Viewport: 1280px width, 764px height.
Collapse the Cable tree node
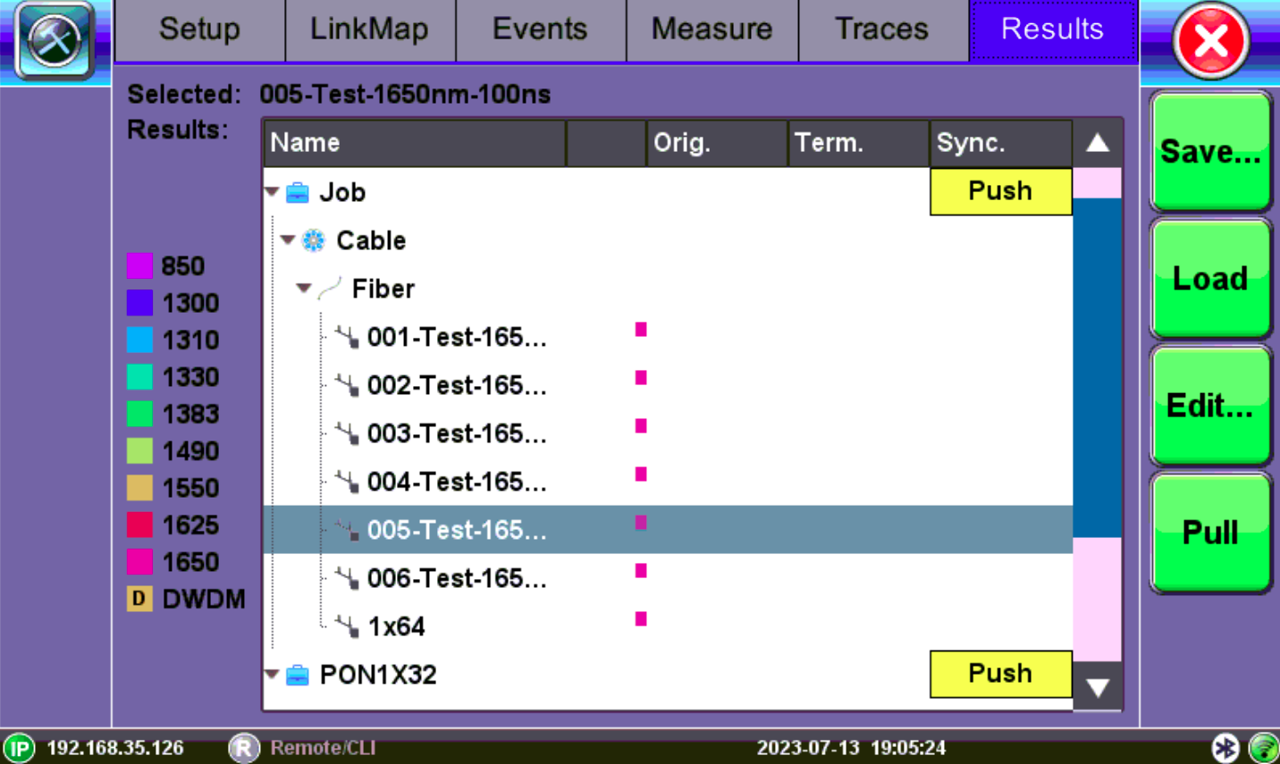tap(288, 239)
